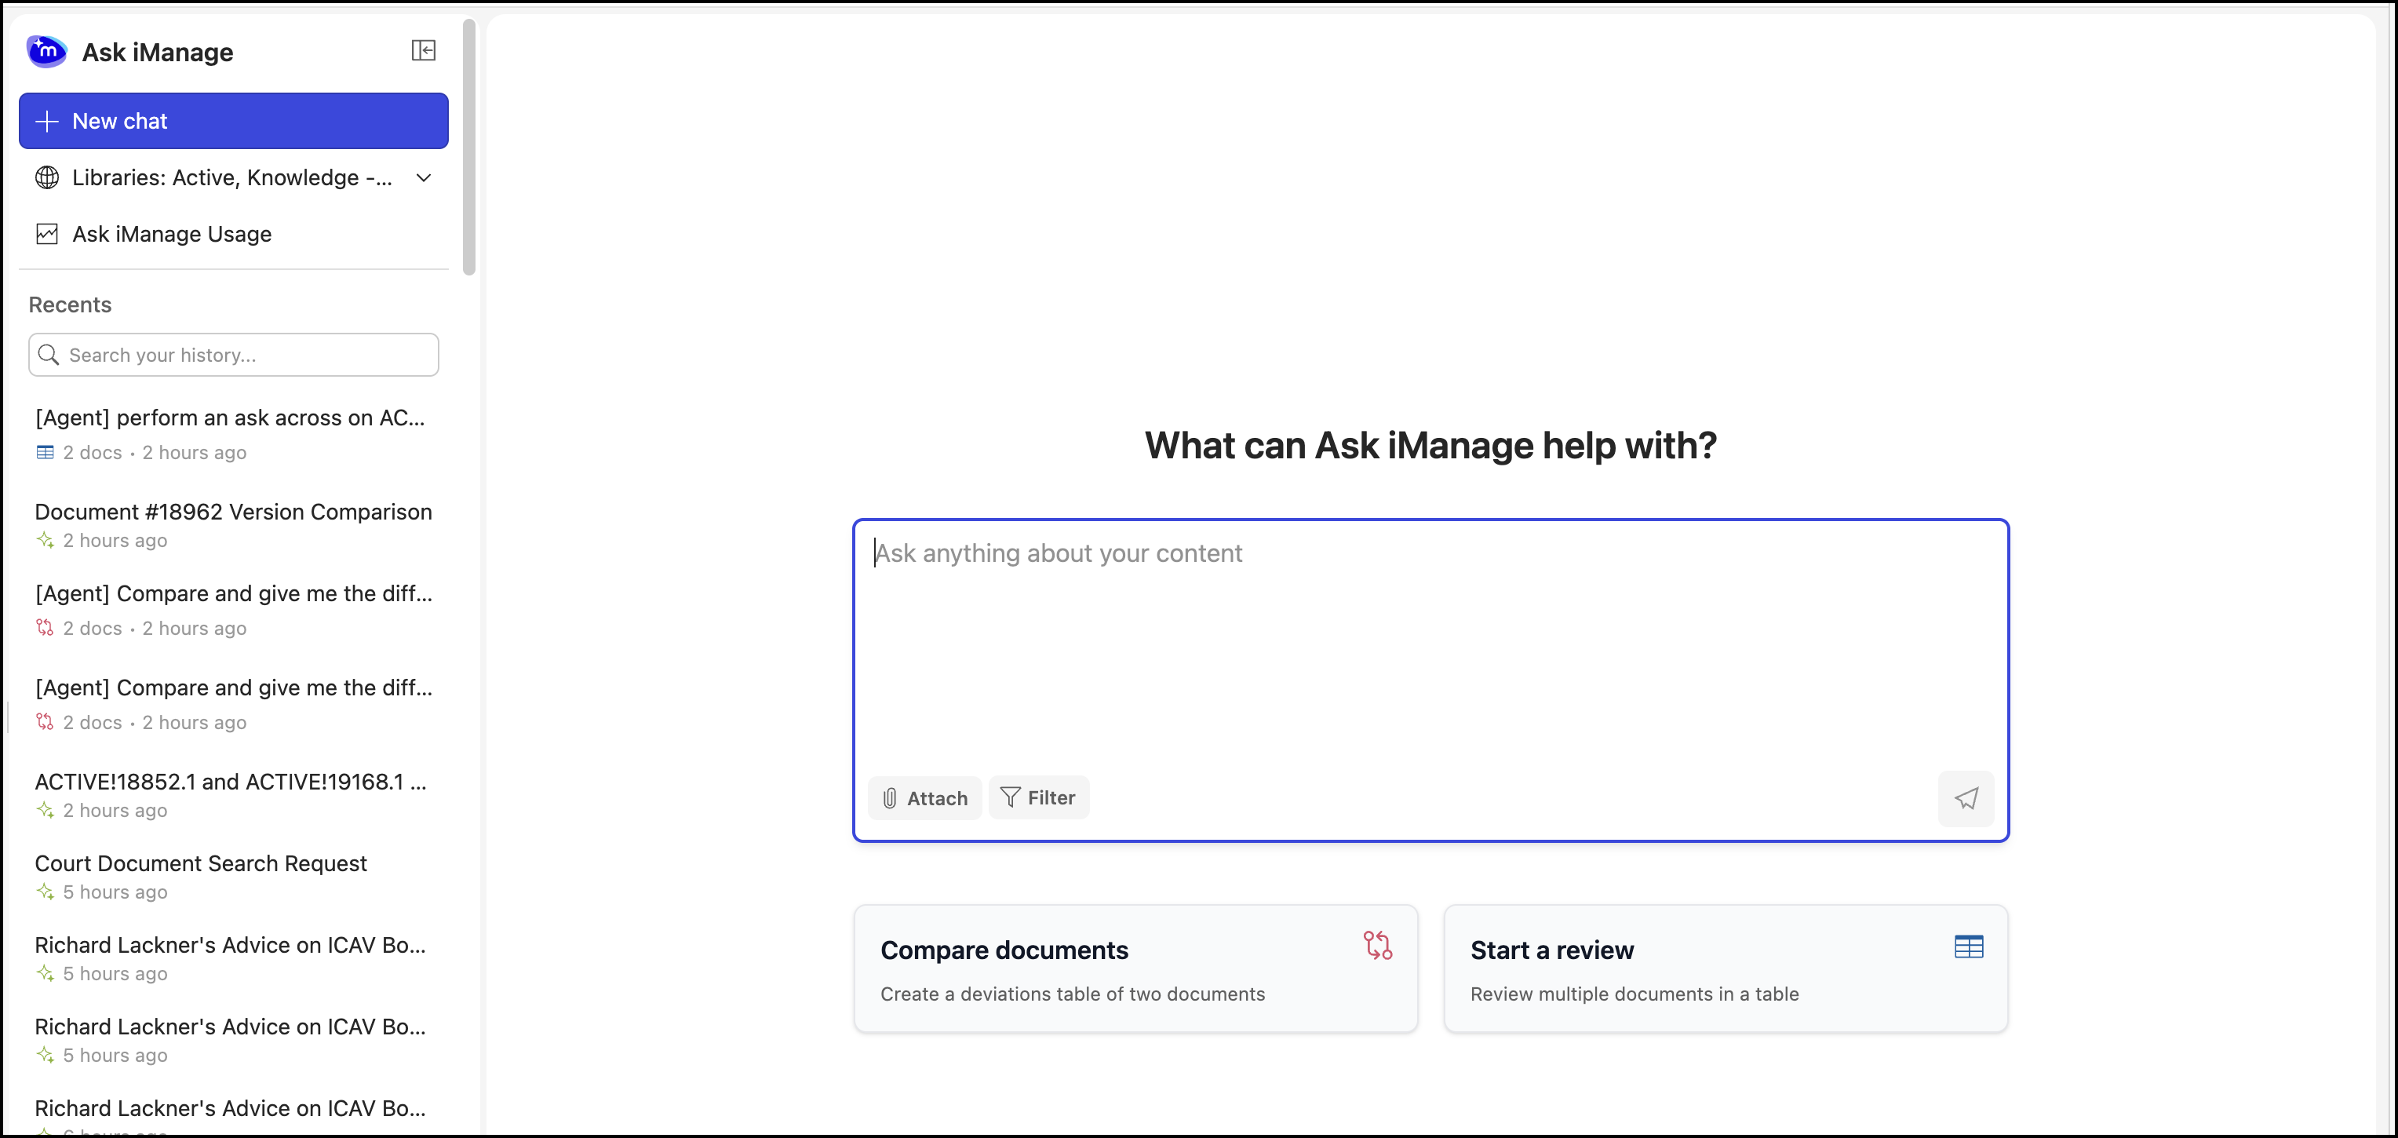Open ACTIVE!18852.1 and ACTIVE!19168.1 chat
This screenshot has height=1138, width=2398.
233,794
